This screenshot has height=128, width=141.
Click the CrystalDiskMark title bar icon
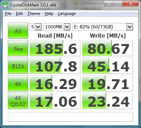pos(5,5)
